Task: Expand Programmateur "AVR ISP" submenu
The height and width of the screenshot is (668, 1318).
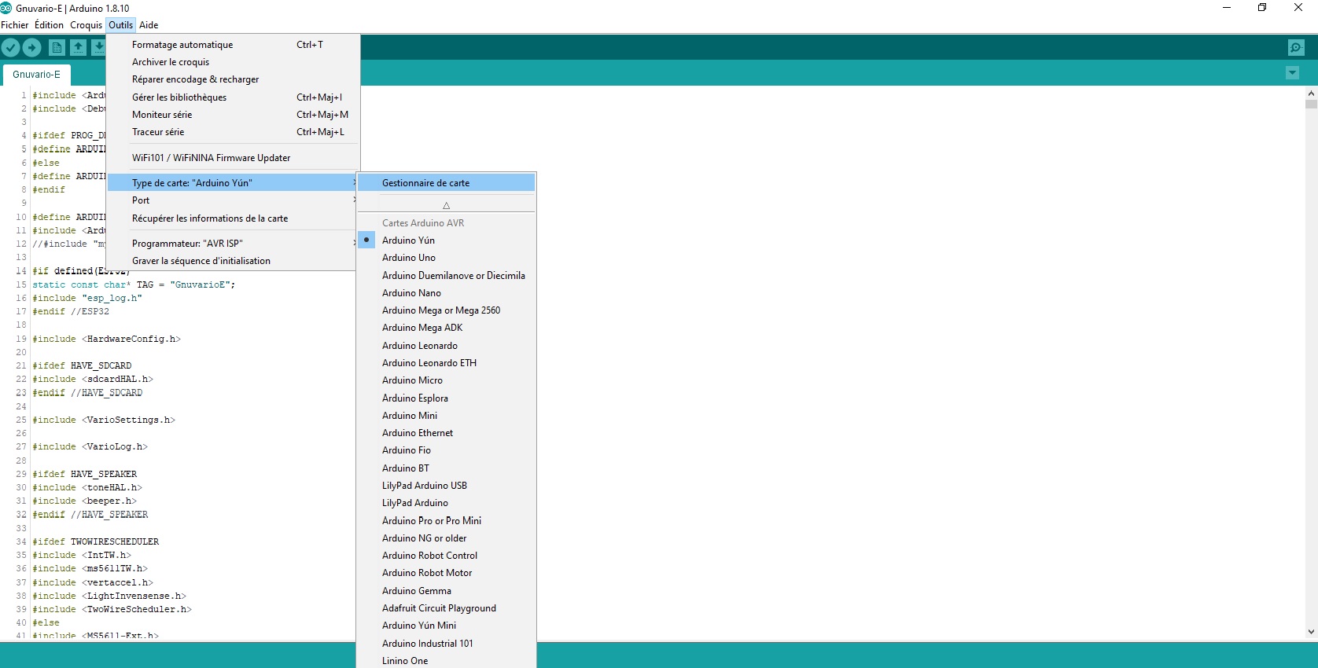Action: [234, 244]
